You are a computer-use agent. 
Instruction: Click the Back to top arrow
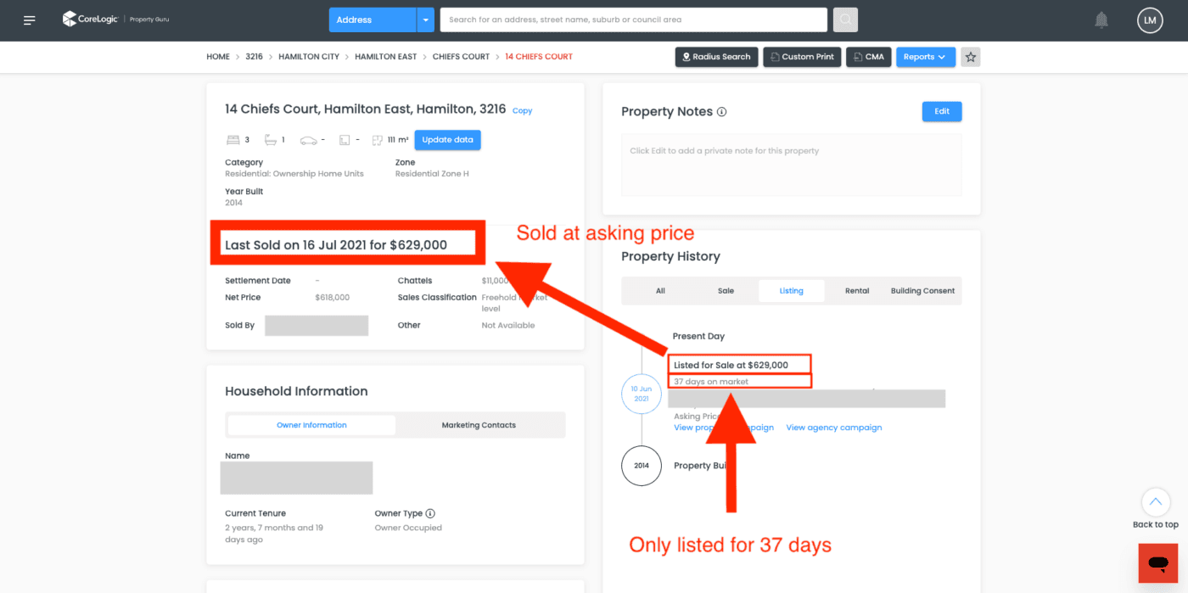coord(1155,502)
